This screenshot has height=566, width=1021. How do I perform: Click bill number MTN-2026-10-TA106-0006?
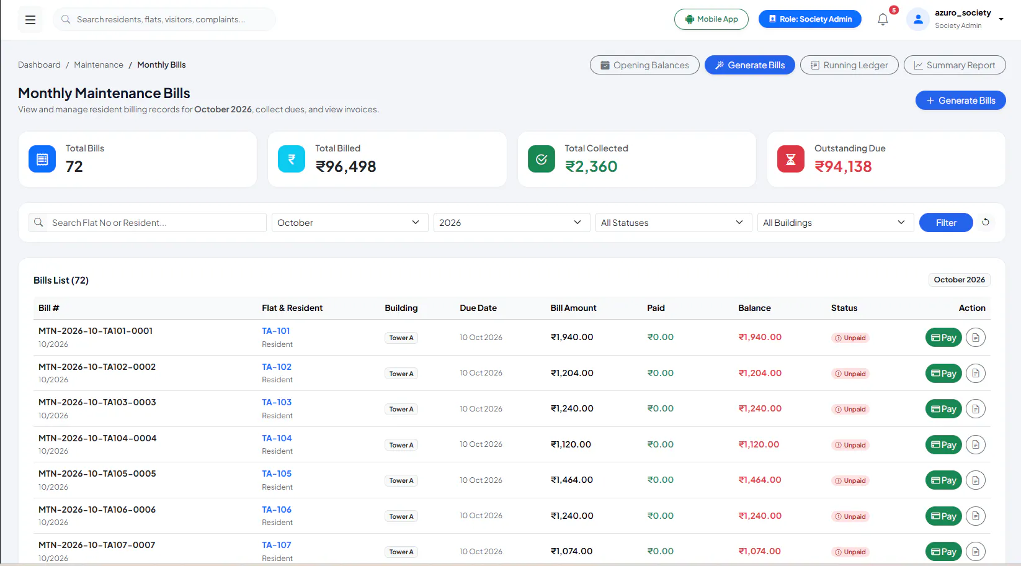click(97, 510)
